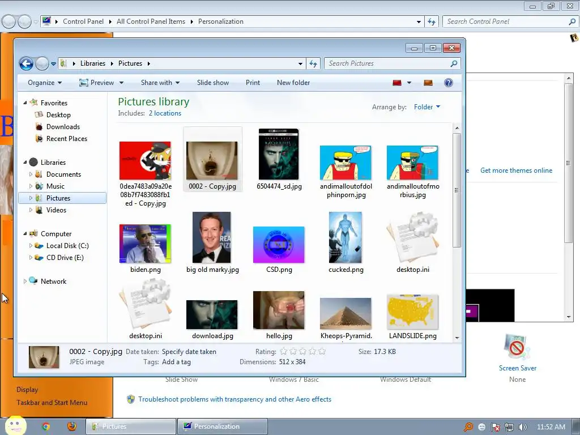Viewport: 580px width, 435px height.
Task: Open Troubleshoot problems with transparency link
Action: point(234,399)
